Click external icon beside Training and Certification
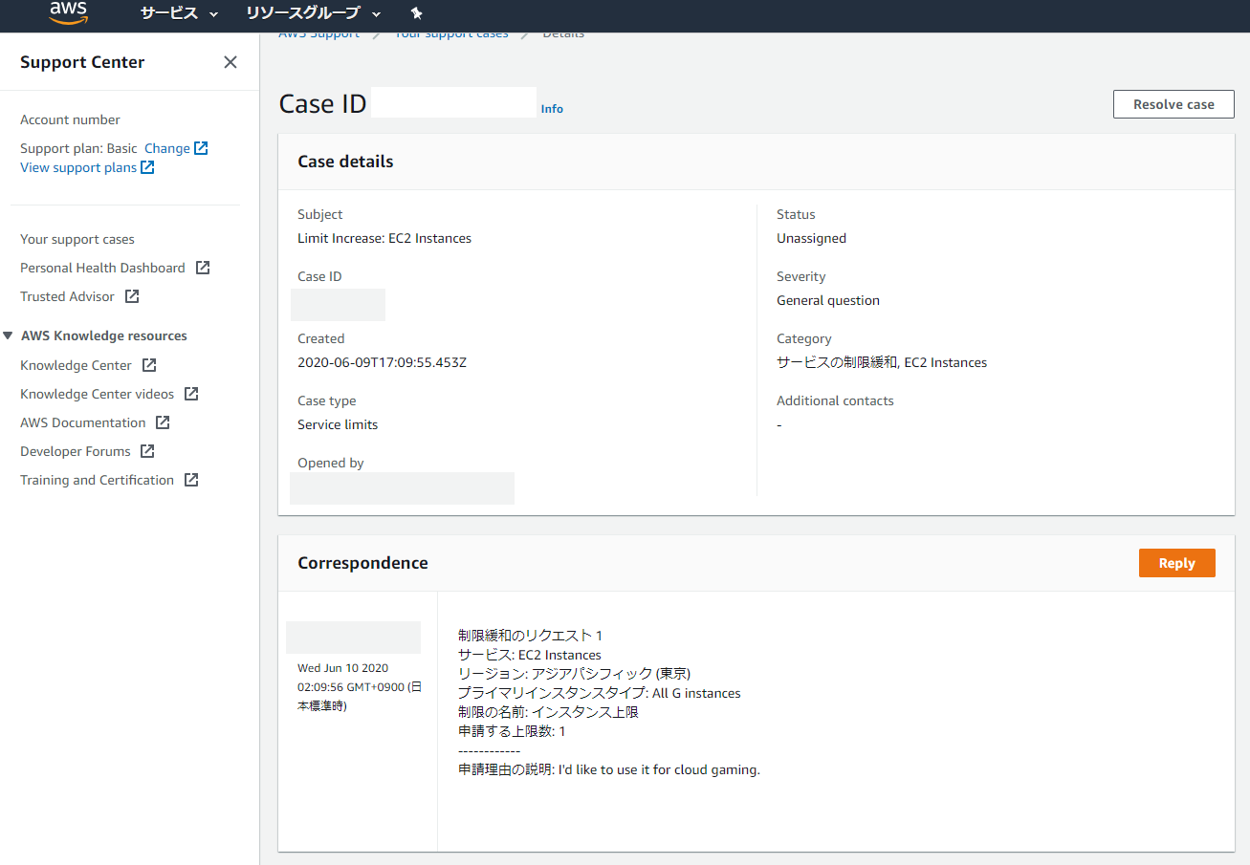The image size is (1250, 865). point(191,480)
